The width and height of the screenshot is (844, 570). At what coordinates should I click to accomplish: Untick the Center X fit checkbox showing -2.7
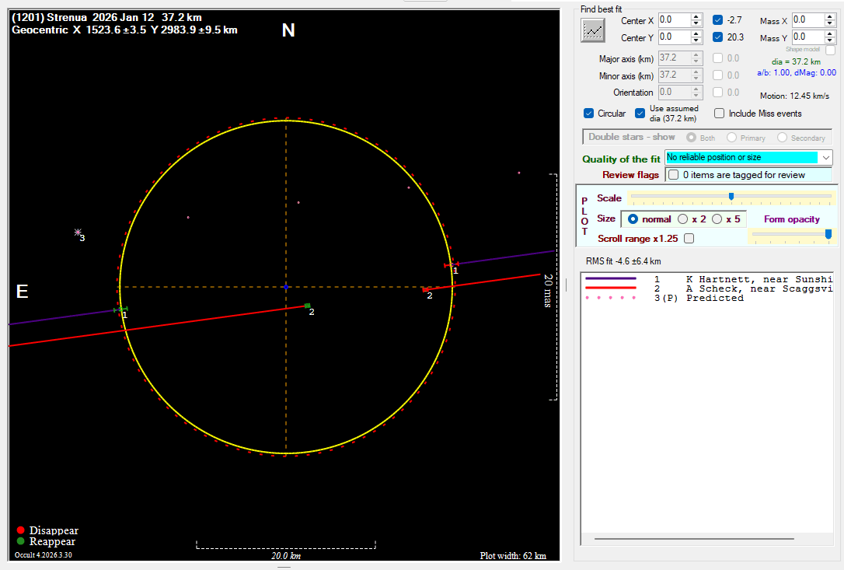coord(718,20)
